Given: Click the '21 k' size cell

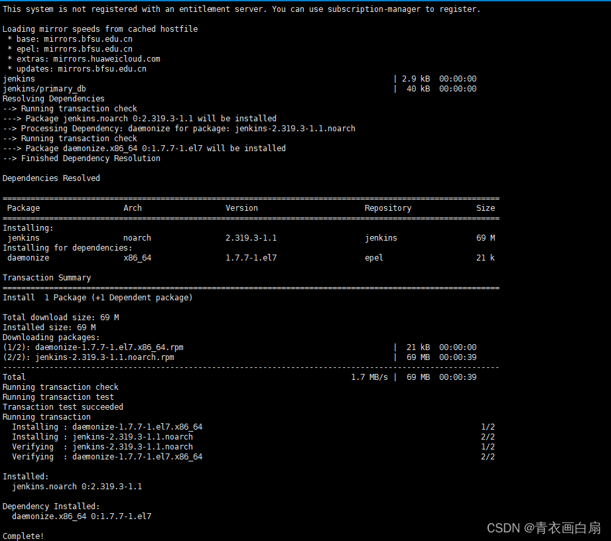Looking at the screenshot, I should 486,258.
